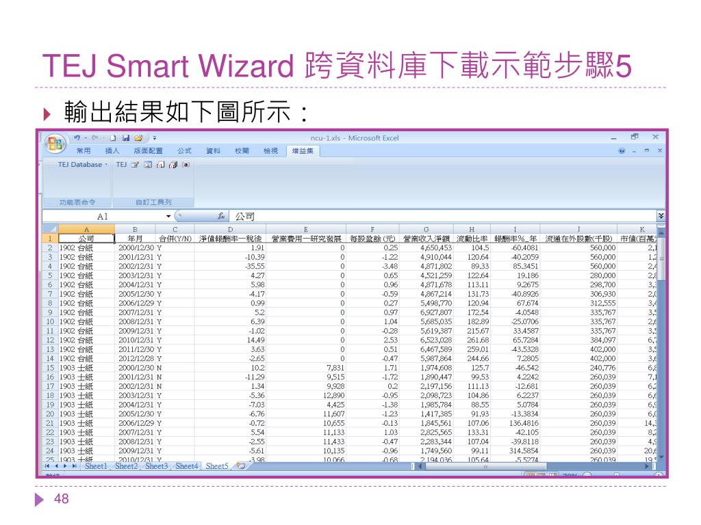The image size is (701, 525).
Task: Select the Sheet5 worksheet tab
Action: click(217, 466)
